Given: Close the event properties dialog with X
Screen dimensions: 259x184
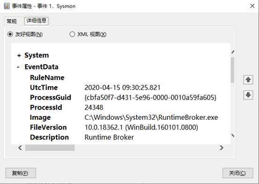Looking at the screenshot, I should [x=252, y=6].
